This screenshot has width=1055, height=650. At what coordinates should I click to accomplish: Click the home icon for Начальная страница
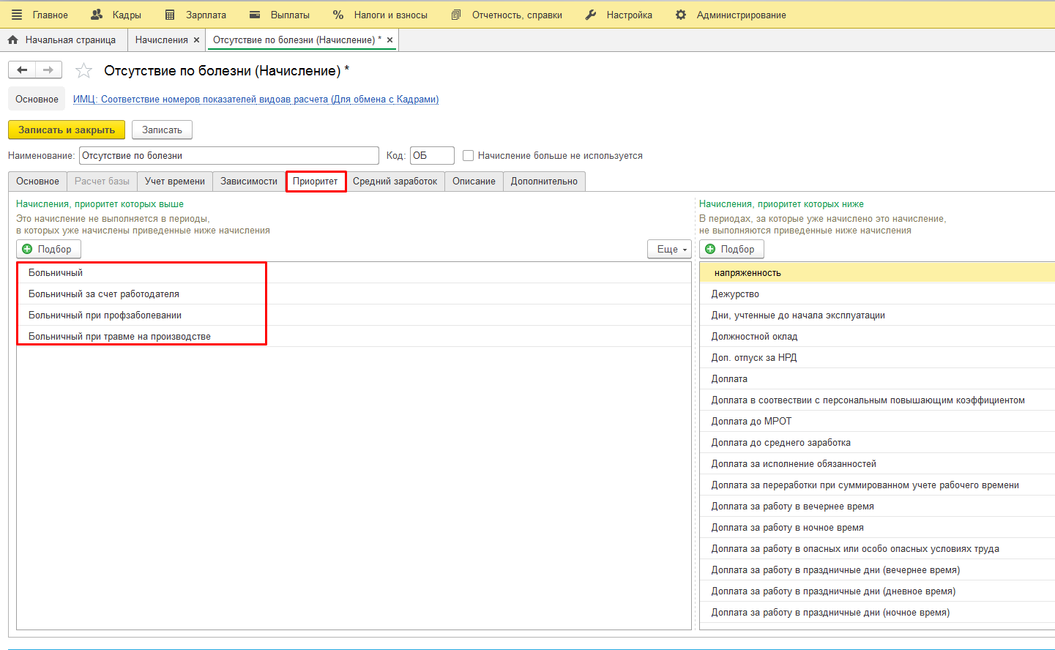12,40
